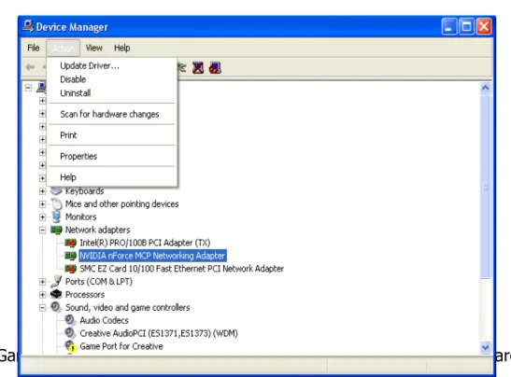Open the Help menu in menu bar
This screenshot has height=377, width=511.
tap(122, 48)
